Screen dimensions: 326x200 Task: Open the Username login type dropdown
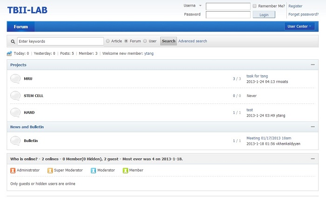(x=200, y=6)
